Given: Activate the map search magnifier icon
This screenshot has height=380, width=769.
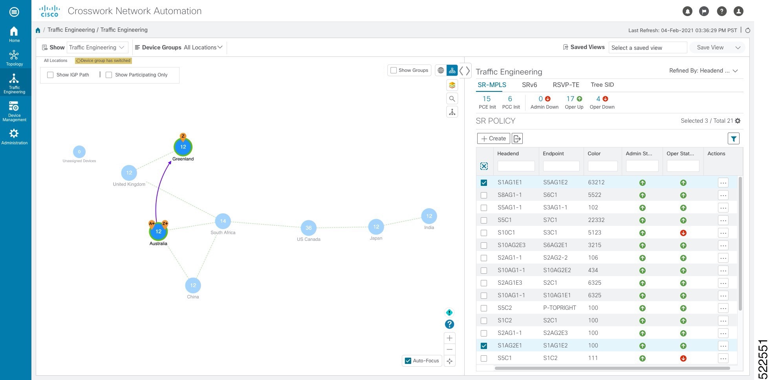Looking at the screenshot, I should 452,98.
